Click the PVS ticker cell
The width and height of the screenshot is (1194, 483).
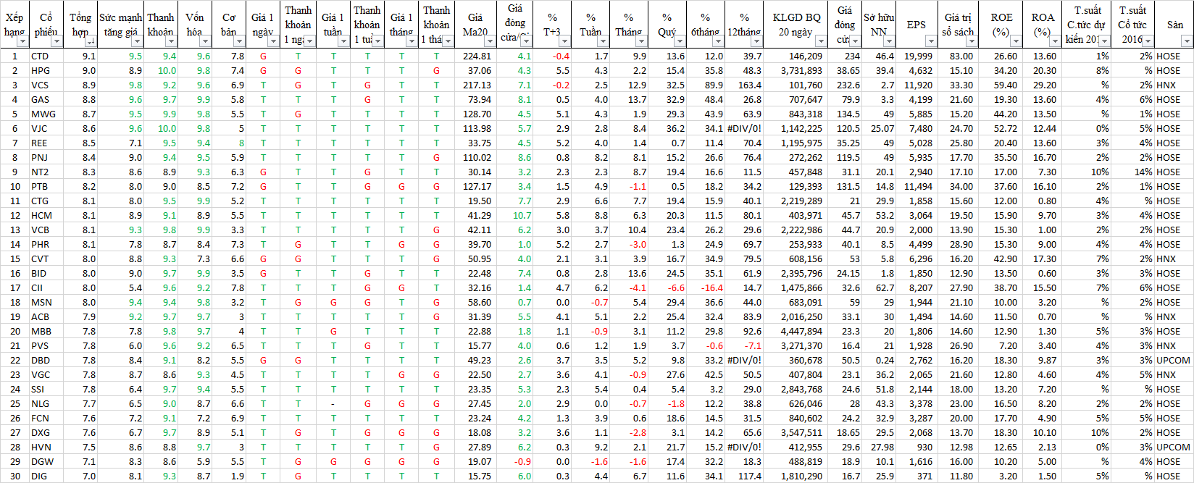click(x=47, y=345)
